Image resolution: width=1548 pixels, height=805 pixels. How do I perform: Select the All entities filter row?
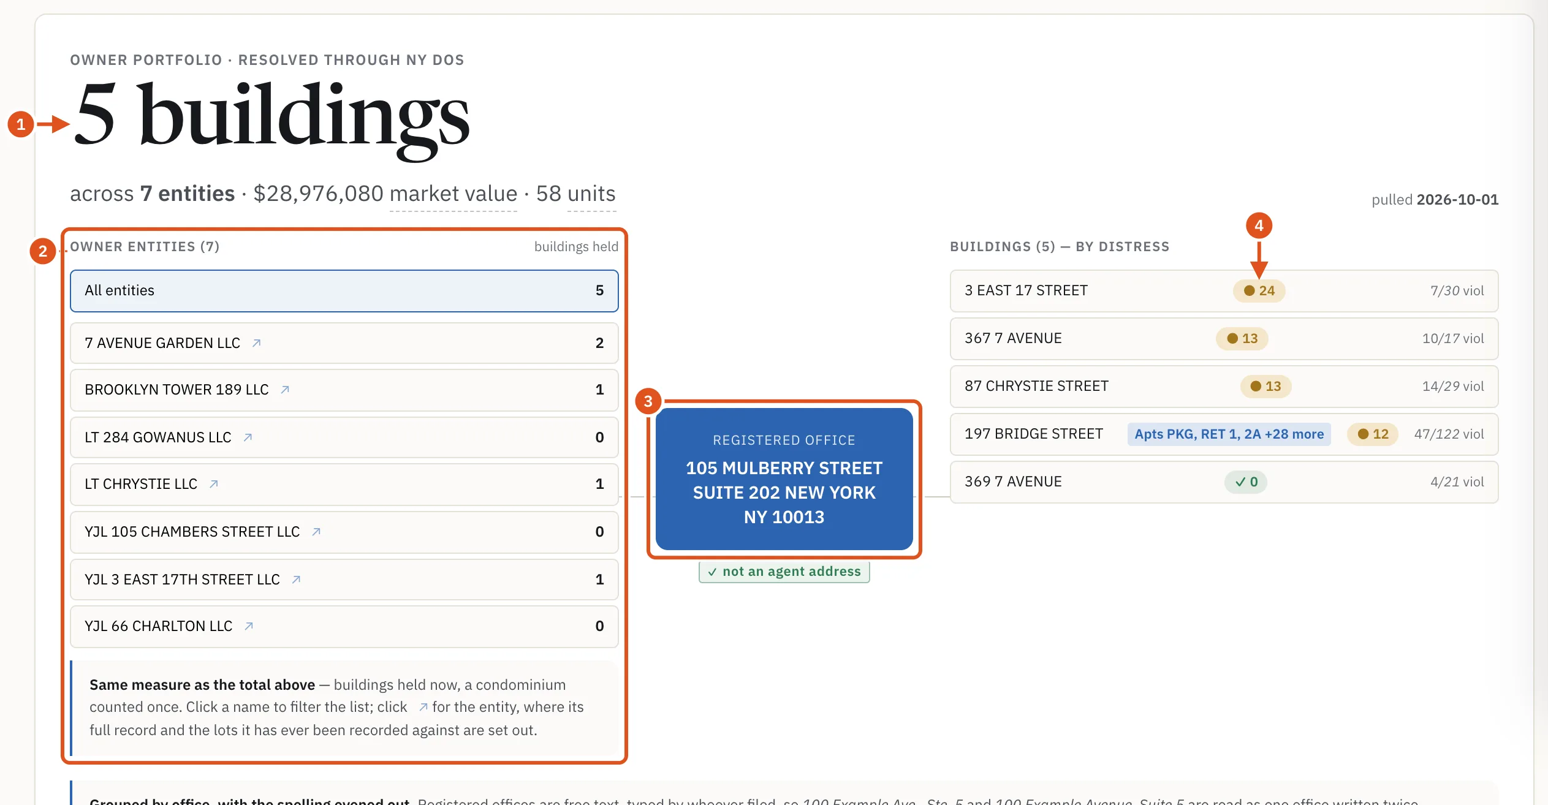(344, 290)
